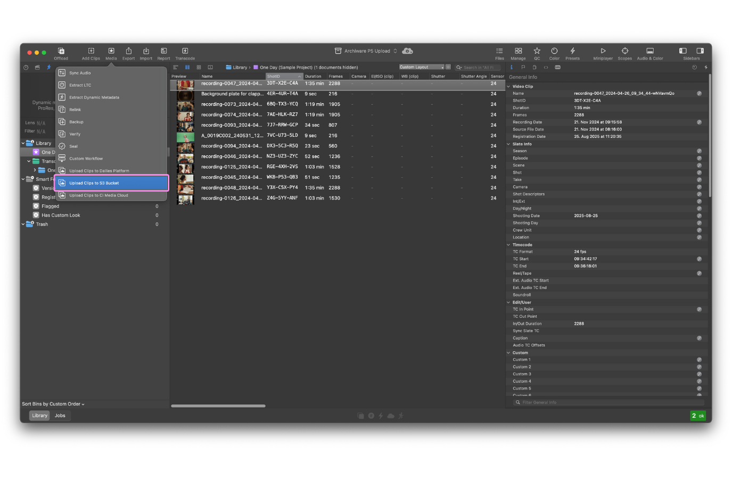Open Sort Bins by Custom Order dropdown
Image resolution: width=732 pixels, height=479 pixels.
53,404
